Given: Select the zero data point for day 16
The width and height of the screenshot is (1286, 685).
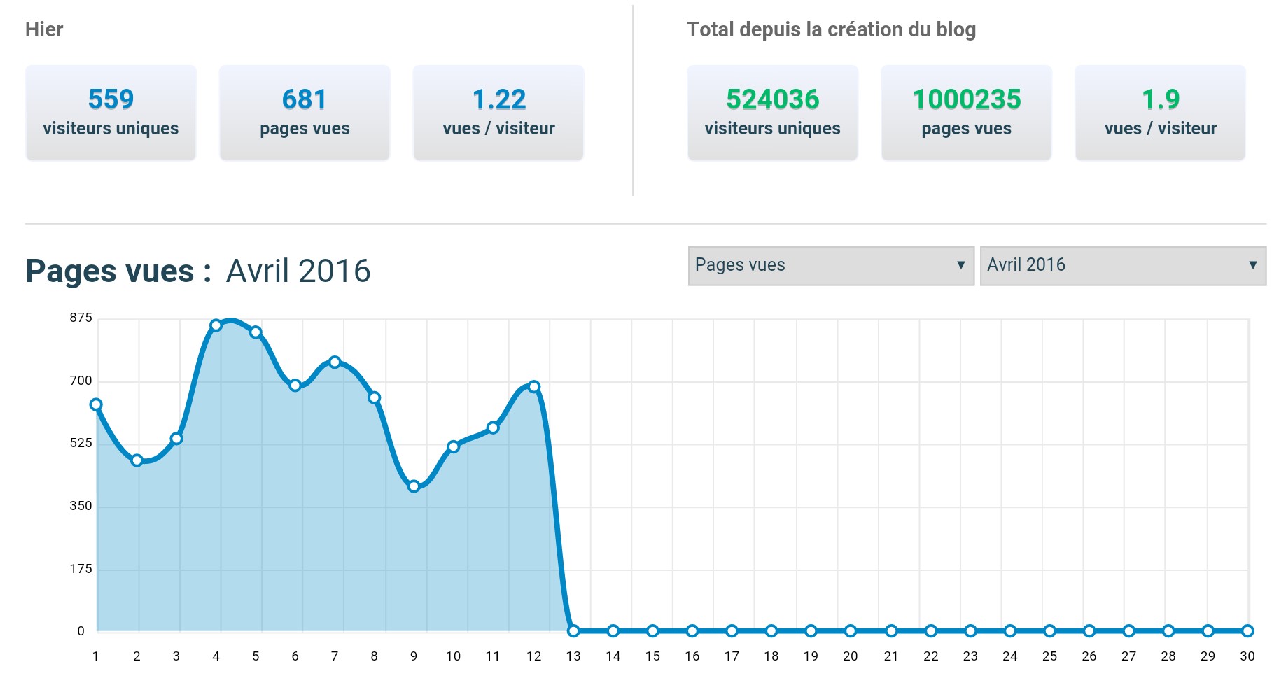Looking at the screenshot, I should pyautogui.click(x=692, y=631).
